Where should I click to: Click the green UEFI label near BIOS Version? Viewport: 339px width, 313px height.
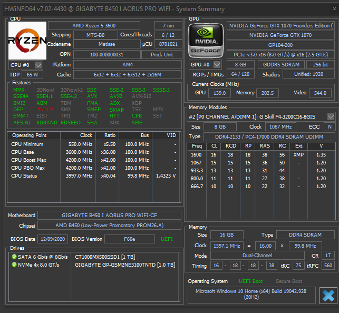(x=167, y=239)
